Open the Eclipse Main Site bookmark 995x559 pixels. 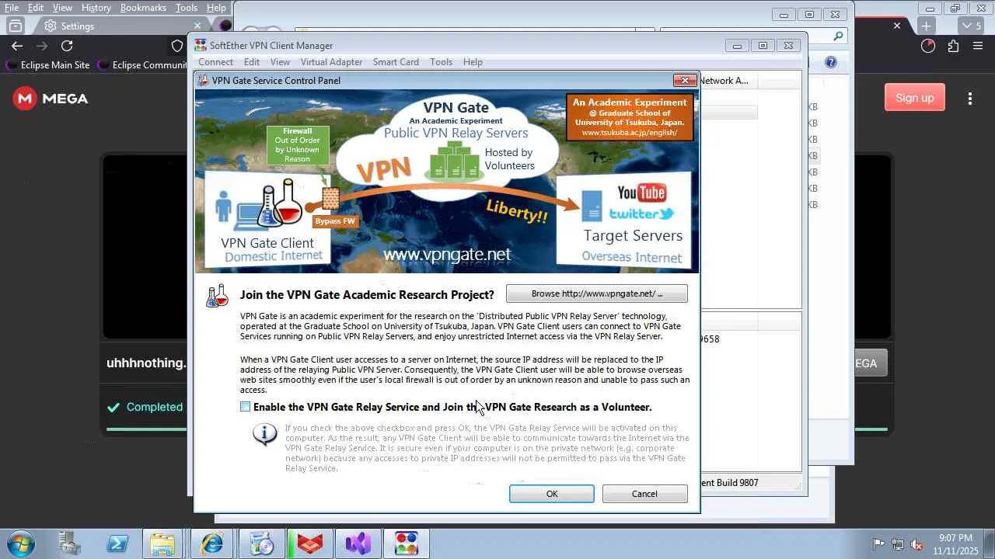tap(49, 65)
